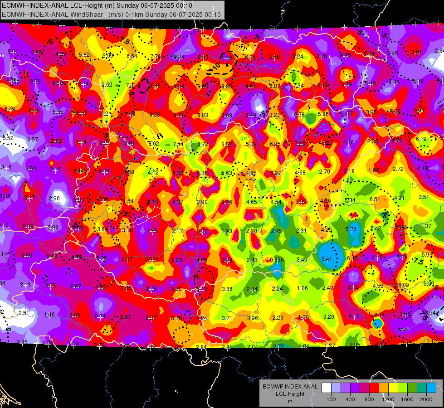The height and width of the screenshot is (408, 444).
Task: Click the 6.97 wind shear value
Action: (x=276, y=173)
